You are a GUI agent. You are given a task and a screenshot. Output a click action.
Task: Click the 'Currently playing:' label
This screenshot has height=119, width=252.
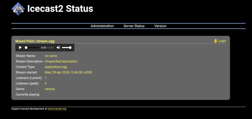(x=28, y=95)
